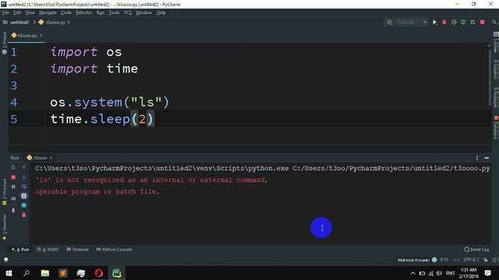Hide the Run tool window using the minimize dash

click(x=486, y=158)
